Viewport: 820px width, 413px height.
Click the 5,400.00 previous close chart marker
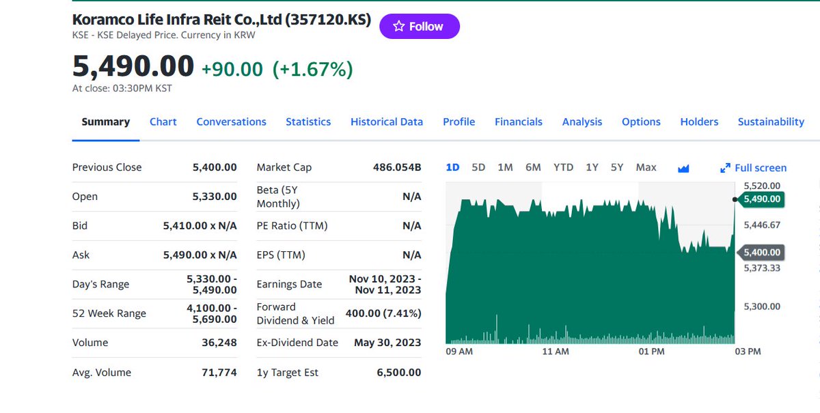pos(761,253)
